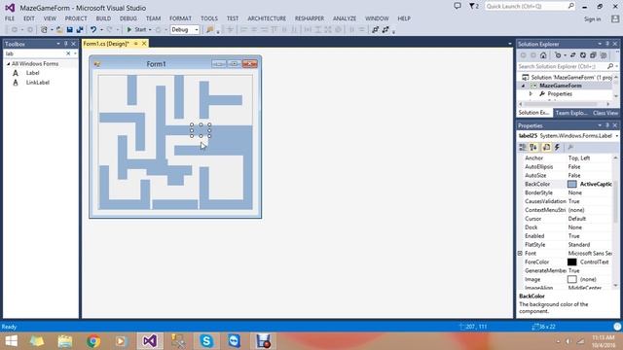Toggle Categorized view in Properties panel
Image resolution: width=623 pixels, height=350 pixels.
pos(523,147)
